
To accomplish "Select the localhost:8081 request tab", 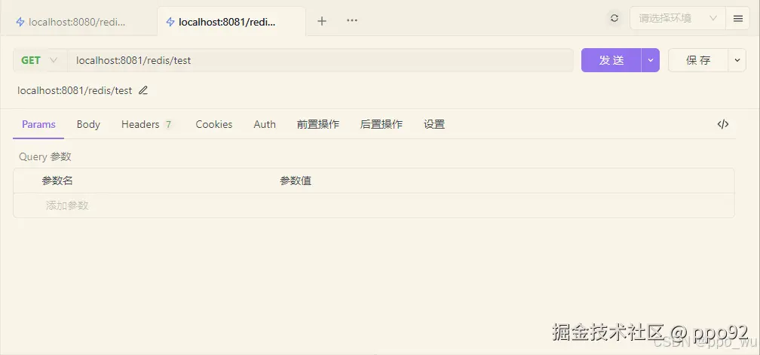I will 226,22.
